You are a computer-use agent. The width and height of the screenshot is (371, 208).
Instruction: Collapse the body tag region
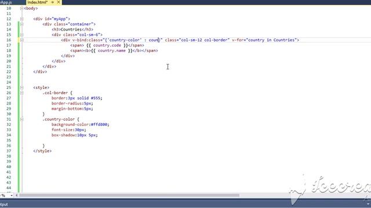pyautogui.click(x=21, y=8)
